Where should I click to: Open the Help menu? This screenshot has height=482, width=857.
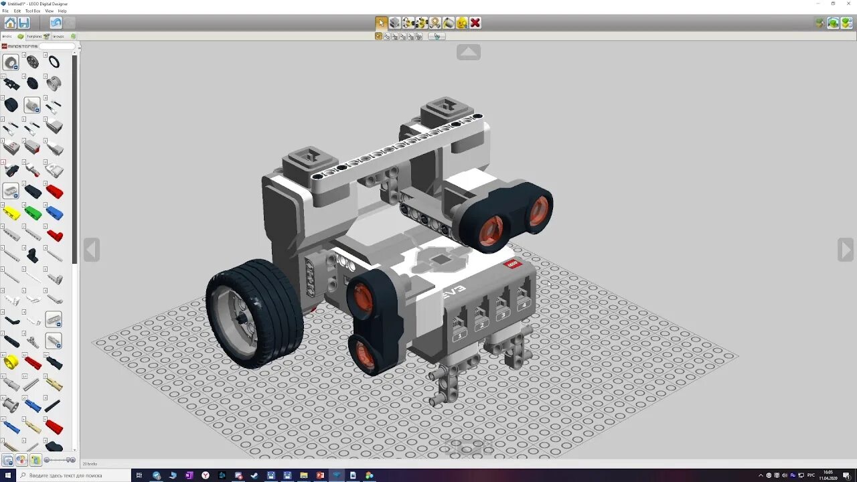click(x=62, y=11)
